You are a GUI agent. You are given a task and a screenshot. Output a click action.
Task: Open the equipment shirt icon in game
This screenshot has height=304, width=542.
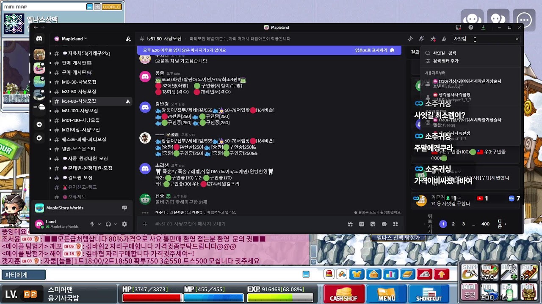tap(357, 274)
